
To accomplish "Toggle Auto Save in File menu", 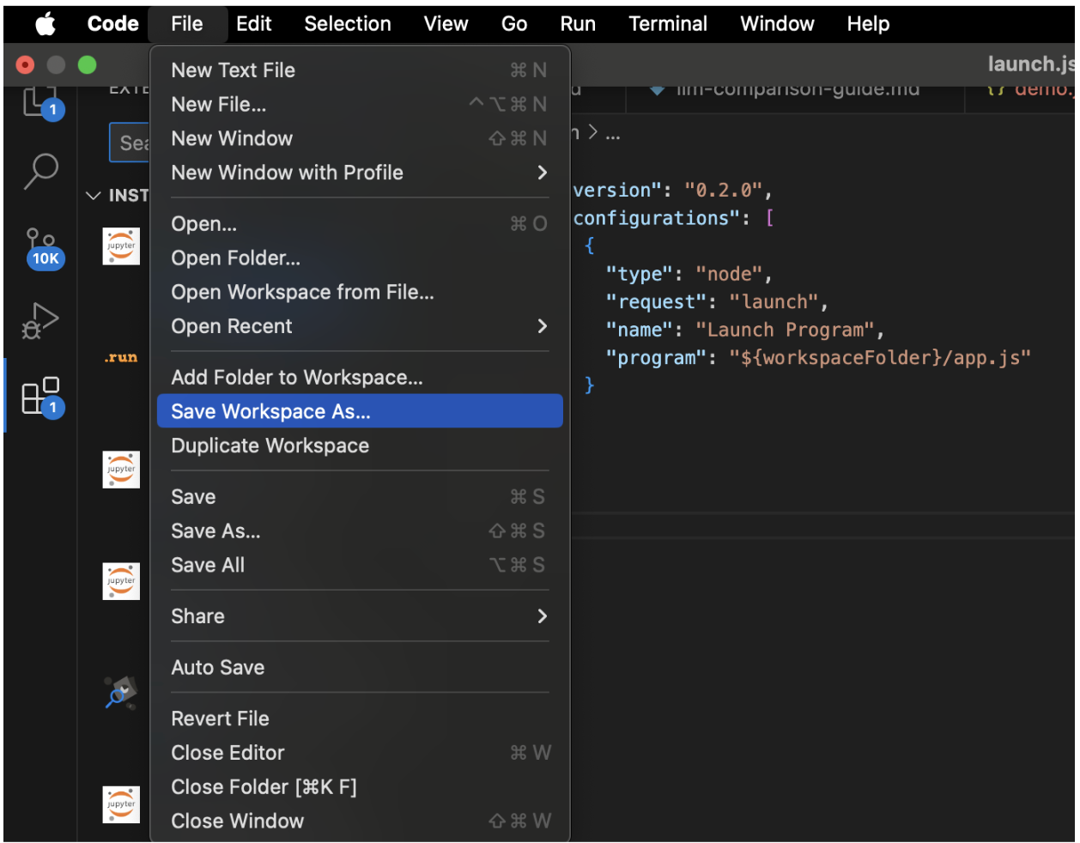I will click(360, 667).
